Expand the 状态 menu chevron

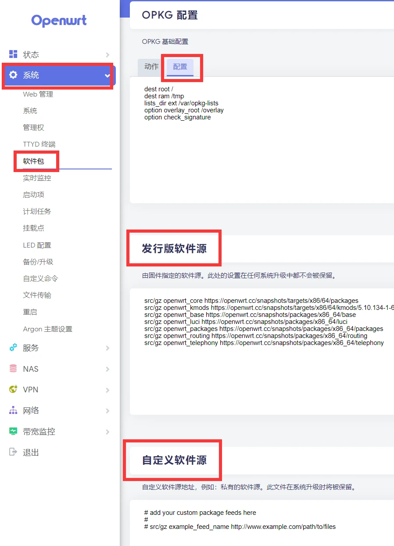[x=107, y=54]
